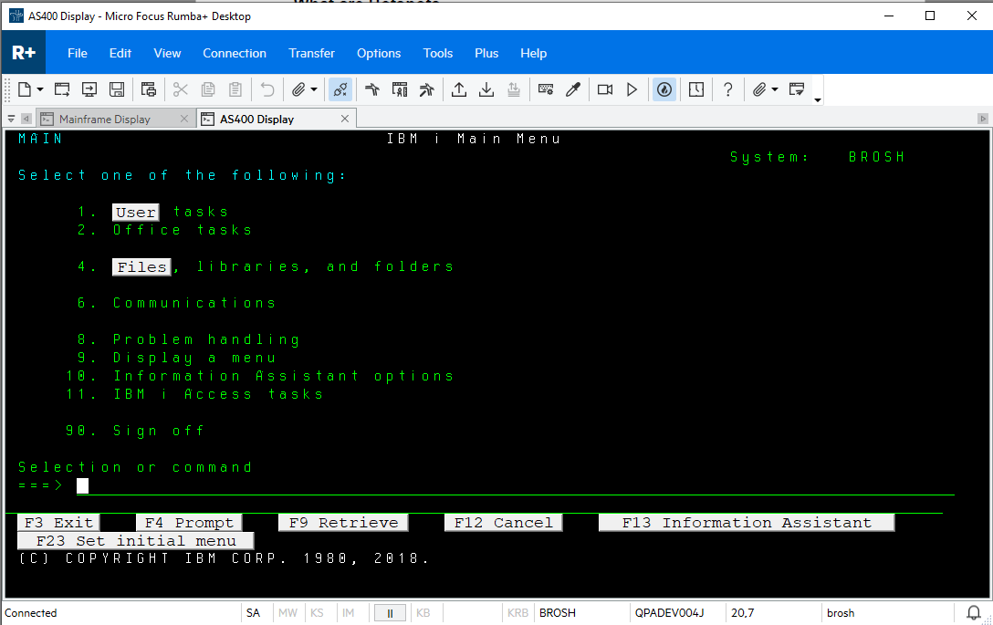
Task: Click the R+ Rumba logo button
Action: 24,53
